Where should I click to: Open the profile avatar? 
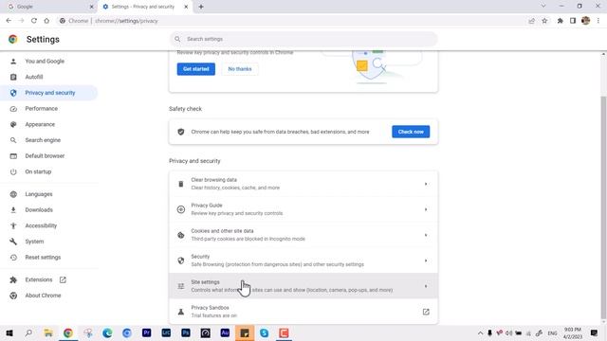tap(586, 21)
